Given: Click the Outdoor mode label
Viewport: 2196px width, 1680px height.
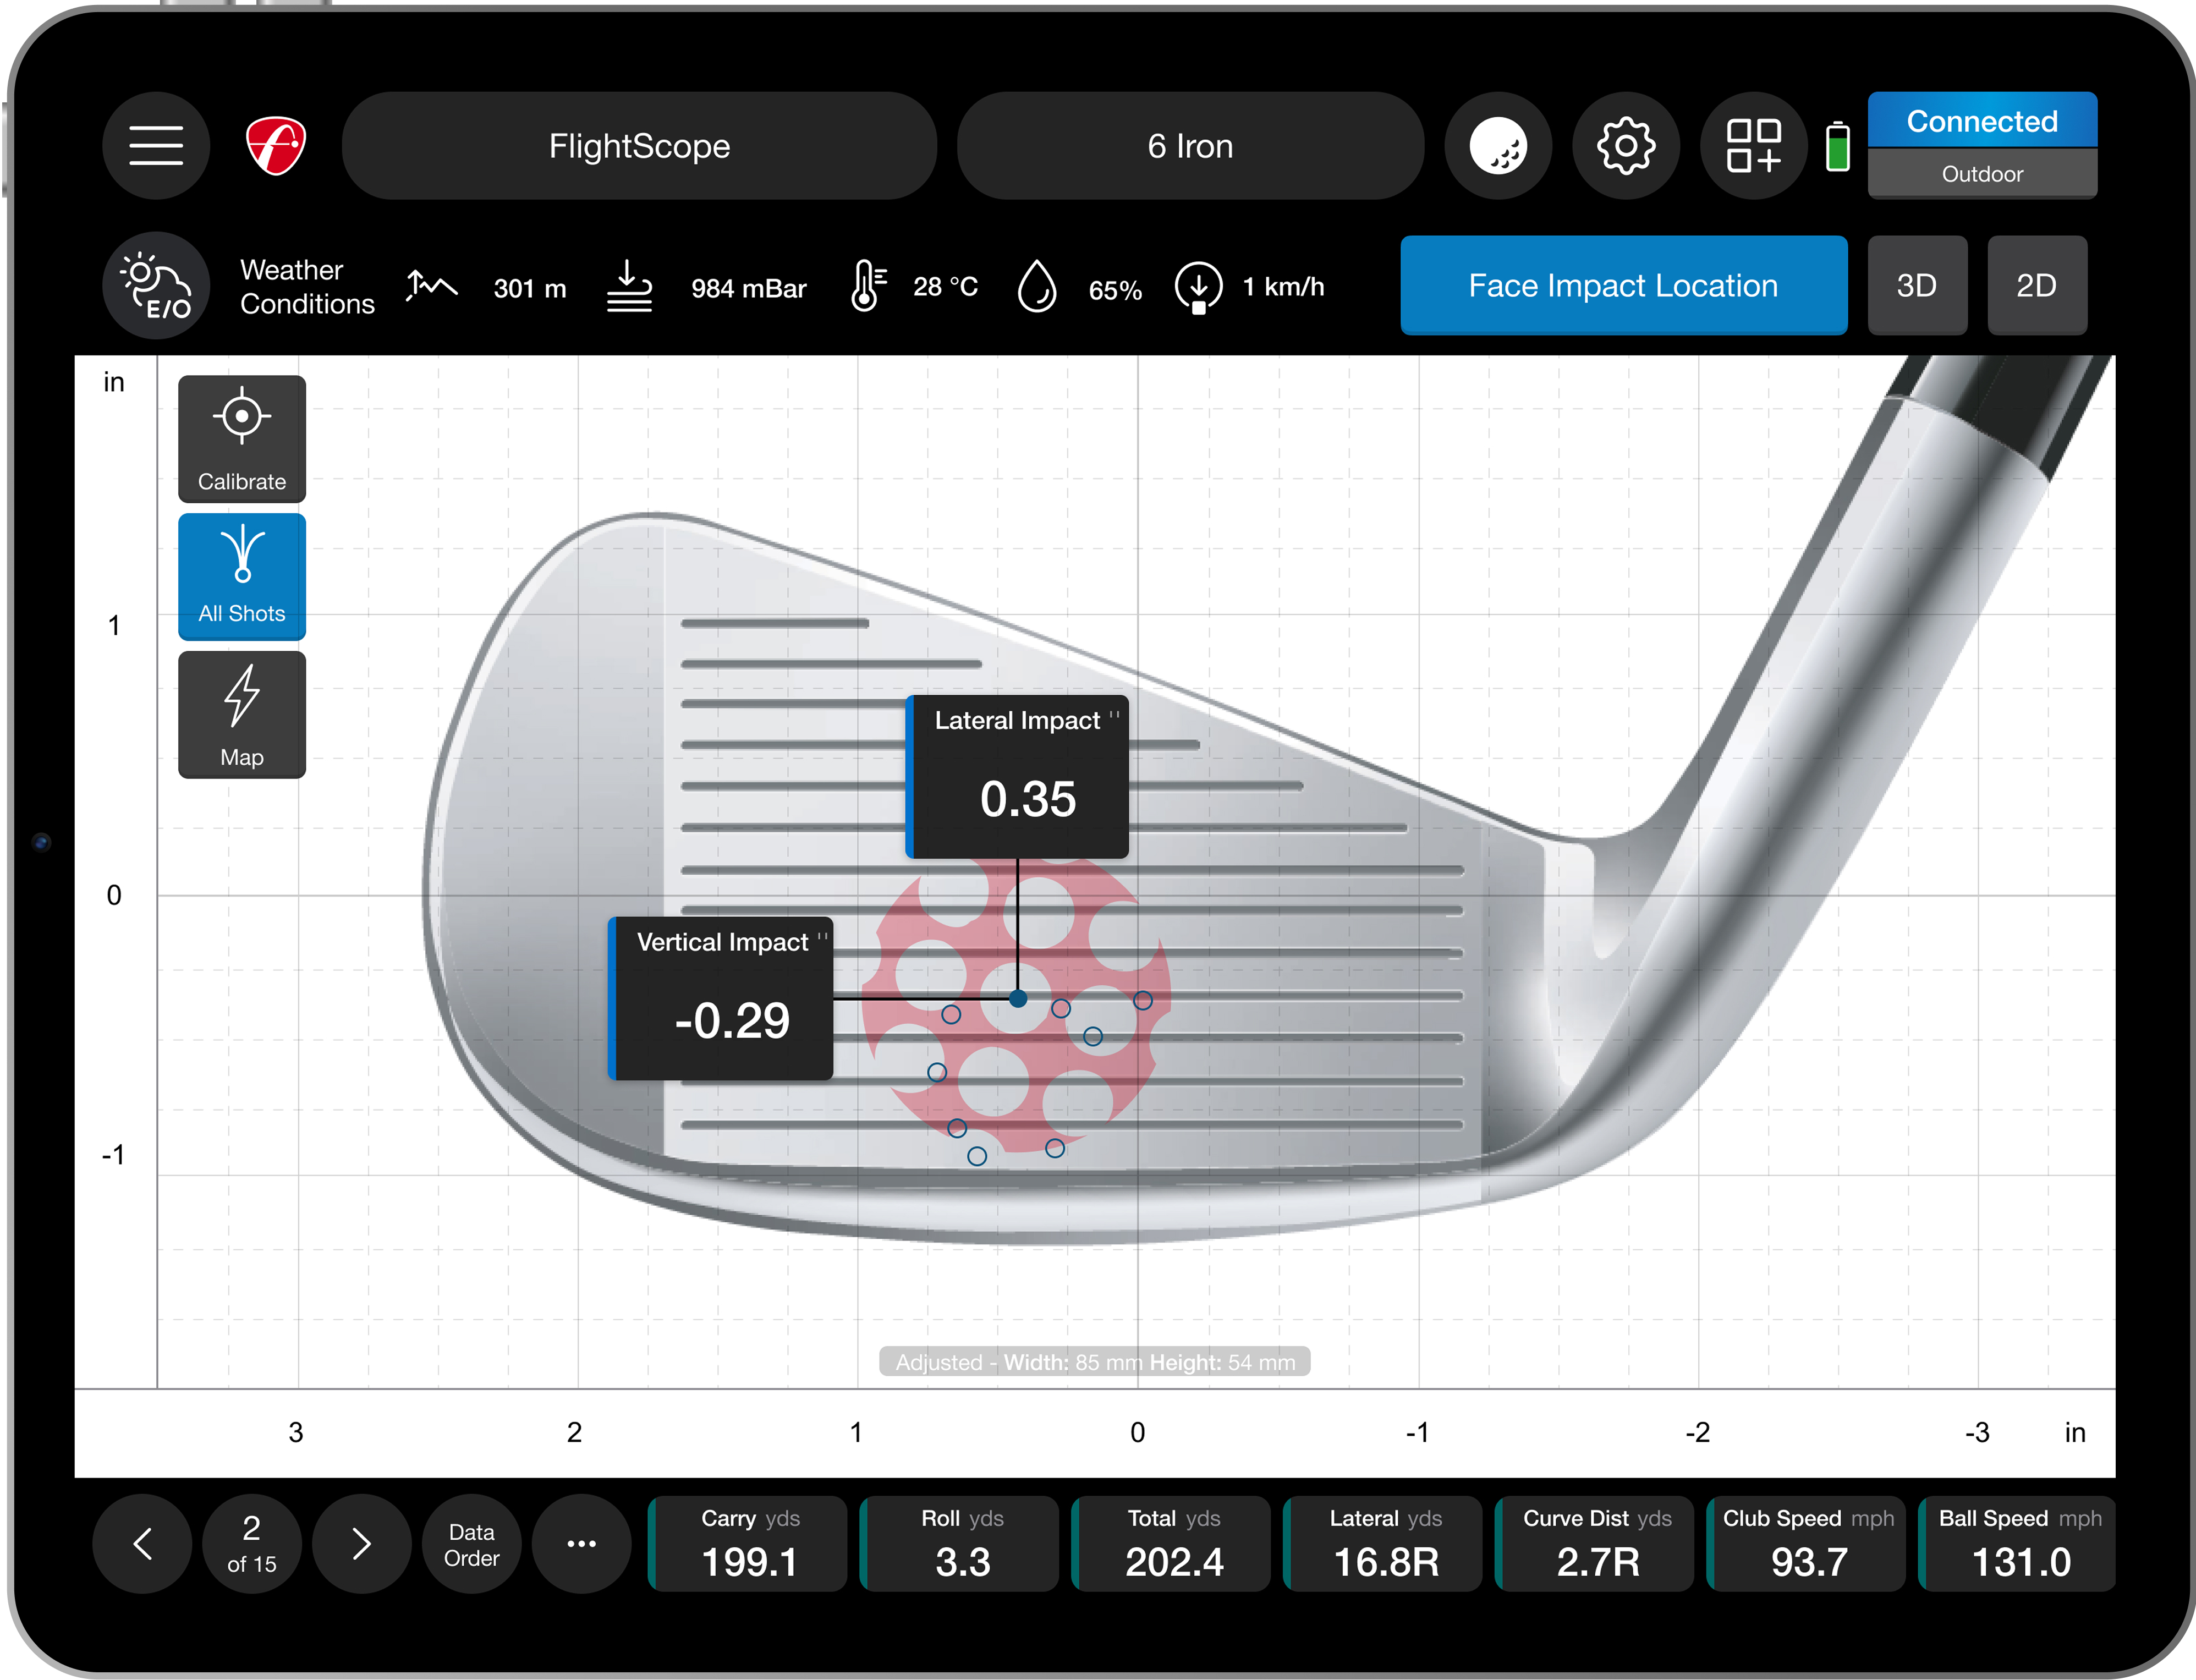Looking at the screenshot, I should click(x=1981, y=174).
